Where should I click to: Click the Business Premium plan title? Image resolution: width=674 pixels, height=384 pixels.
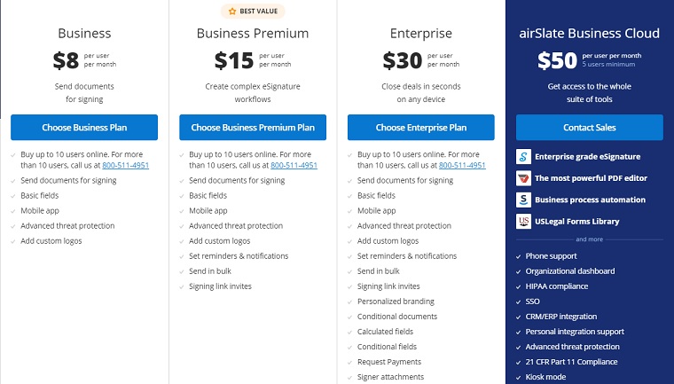coord(253,33)
